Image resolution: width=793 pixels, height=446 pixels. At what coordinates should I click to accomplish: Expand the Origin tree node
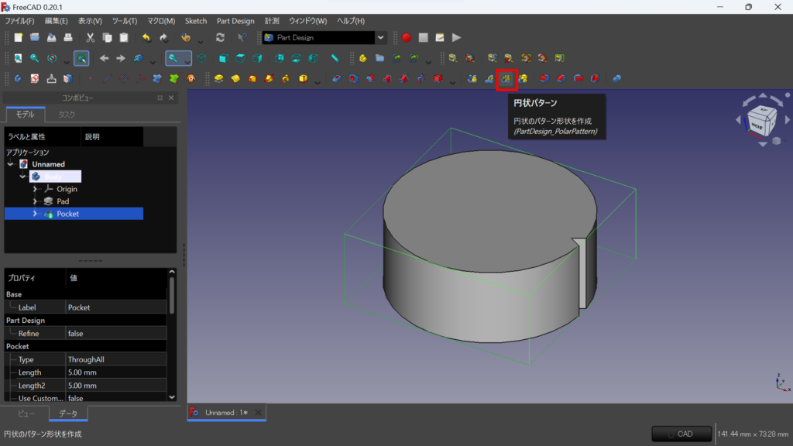point(35,189)
